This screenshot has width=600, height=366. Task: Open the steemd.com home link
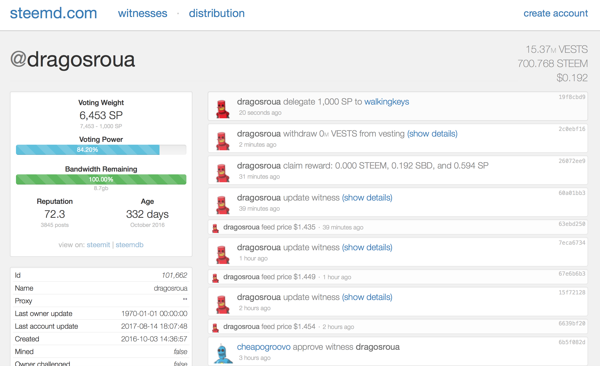54,13
